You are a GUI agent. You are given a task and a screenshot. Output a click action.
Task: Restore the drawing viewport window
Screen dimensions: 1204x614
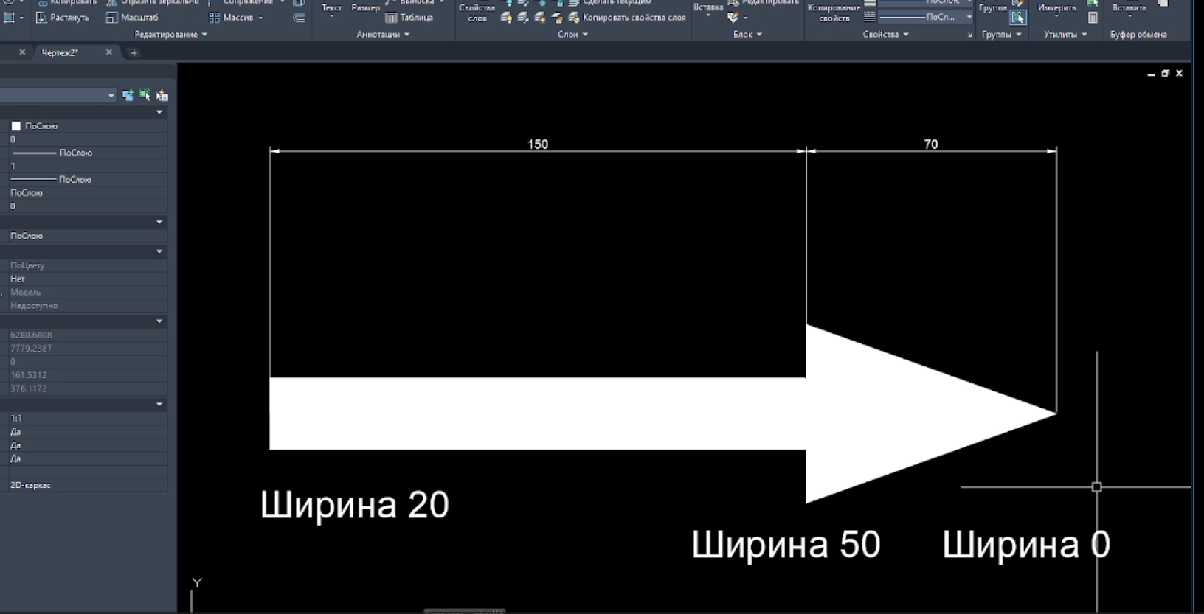click(1166, 74)
